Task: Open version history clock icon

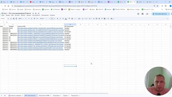Action: coord(138,14)
